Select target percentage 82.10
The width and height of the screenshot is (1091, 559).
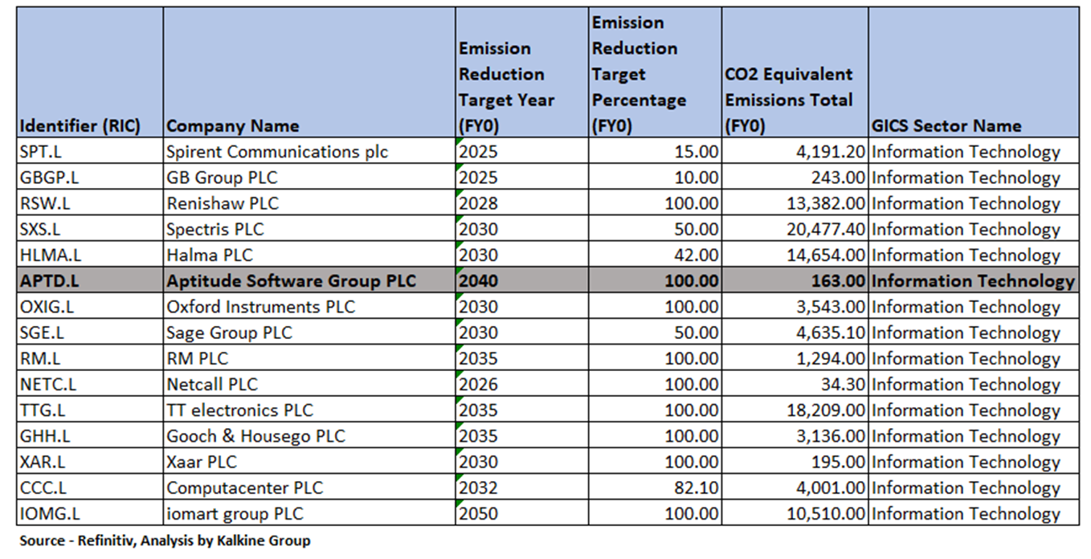(x=656, y=488)
